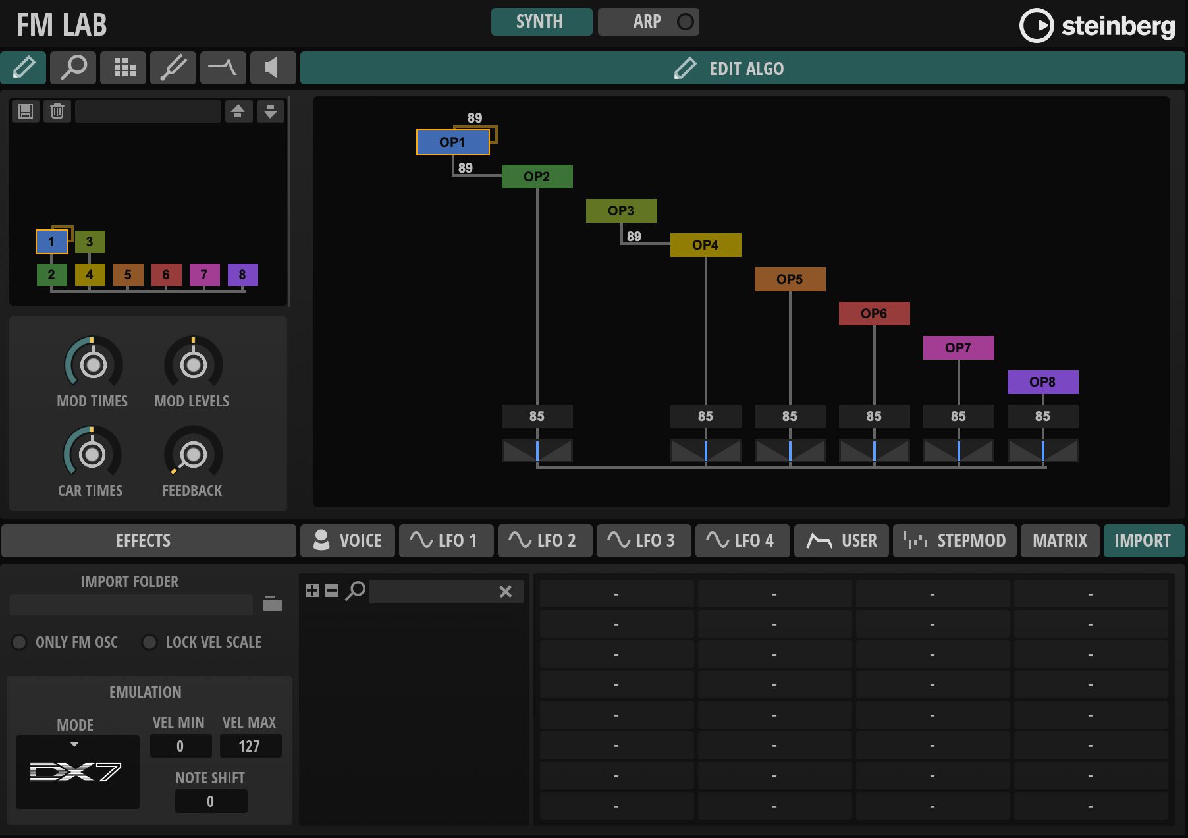Viewport: 1188px width, 838px height.
Task: Click the OP1 operator block
Action: point(453,142)
